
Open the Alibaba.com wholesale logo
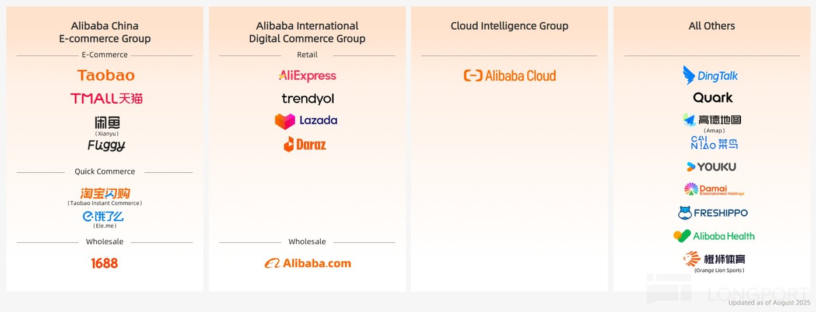click(307, 263)
